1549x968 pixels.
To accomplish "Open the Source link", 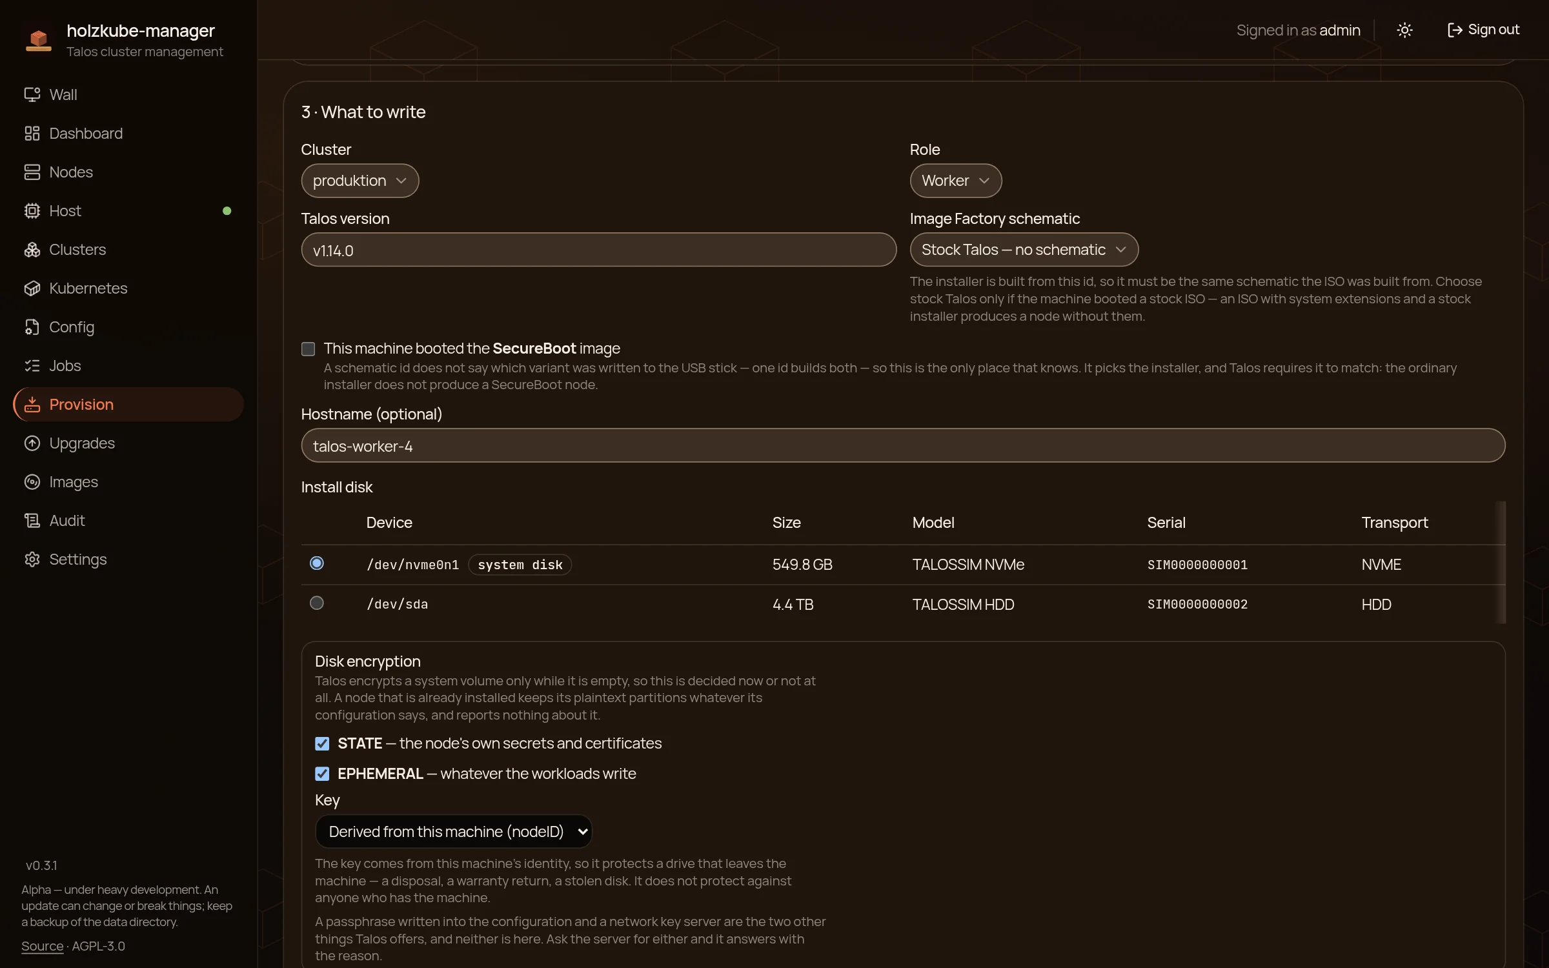I will click(x=42, y=946).
